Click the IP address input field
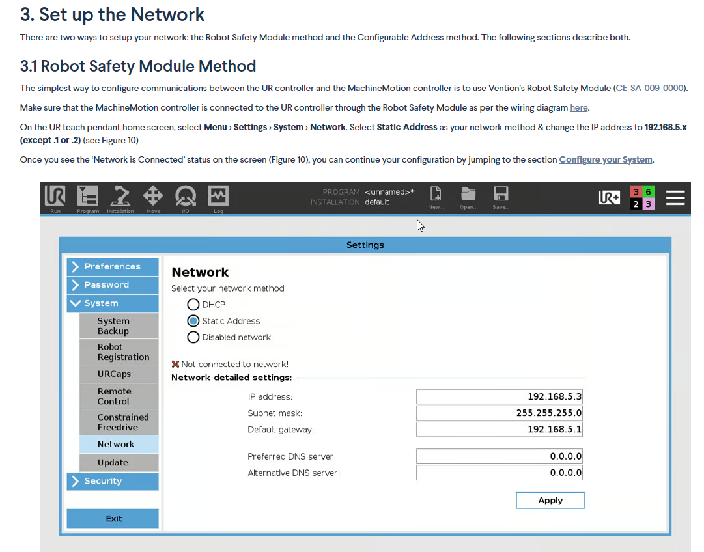The height and width of the screenshot is (552, 704). coord(500,396)
